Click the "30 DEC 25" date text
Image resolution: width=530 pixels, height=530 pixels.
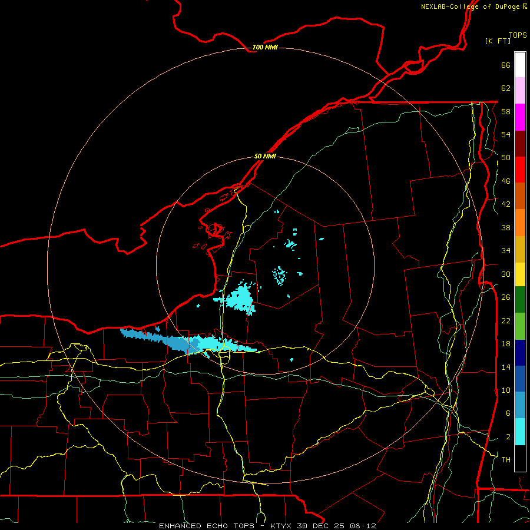click(x=320, y=526)
